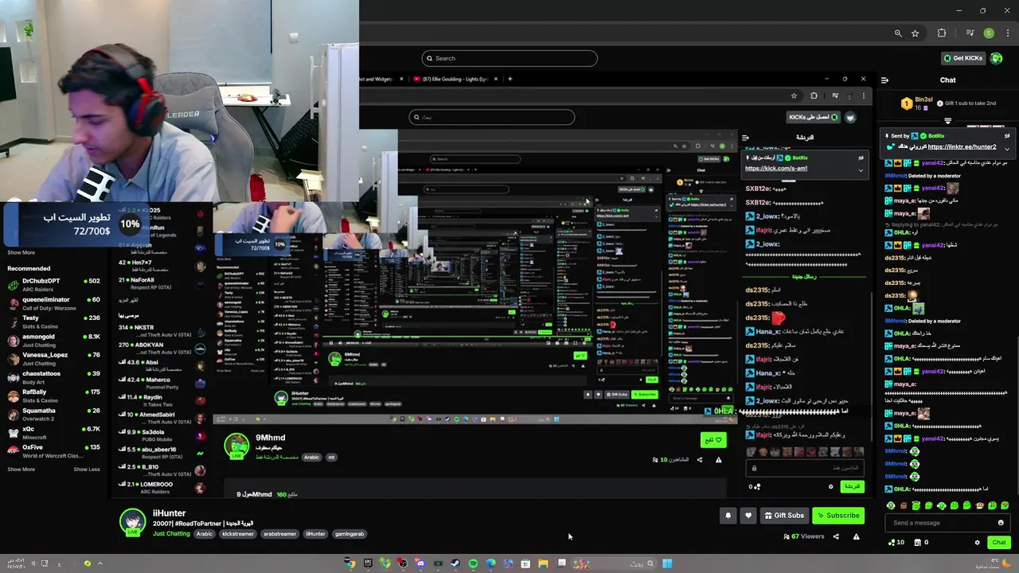Viewport: 1019px width, 573px height.
Task: Collapse recommended list with Show Less
Action: pyautogui.click(x=87, y=469)
